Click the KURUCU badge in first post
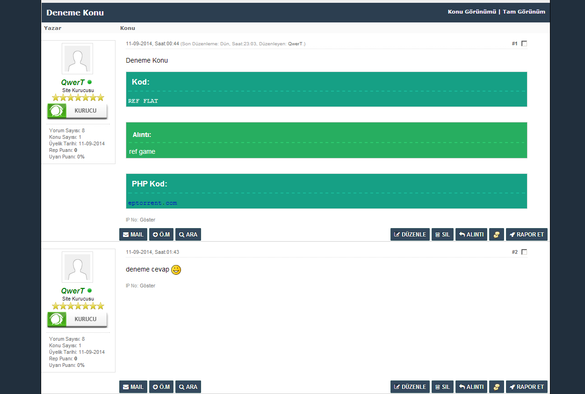Image resolution: width=585 pixels, height=394 pixels. pos(77,111)
